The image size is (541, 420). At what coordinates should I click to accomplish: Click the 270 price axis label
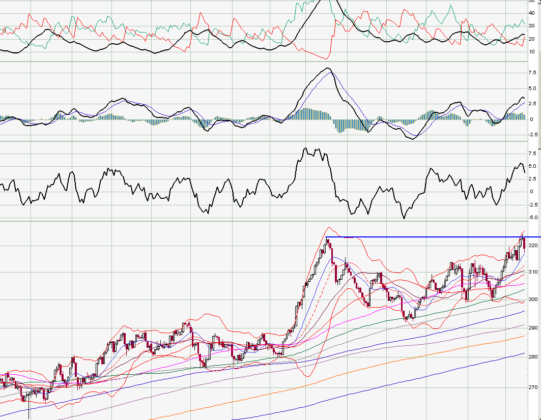533,387
